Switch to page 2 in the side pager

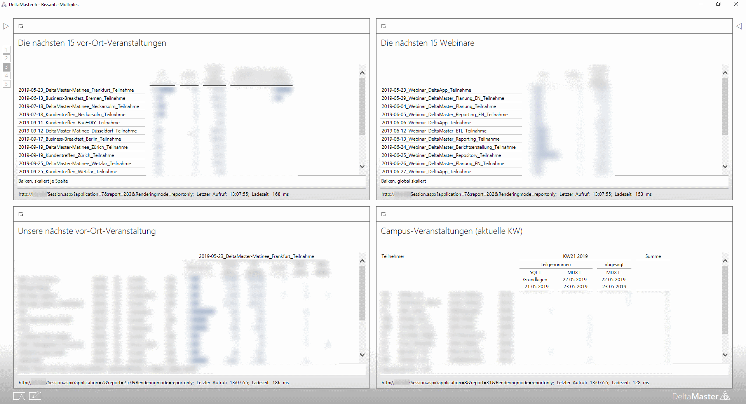7,58
